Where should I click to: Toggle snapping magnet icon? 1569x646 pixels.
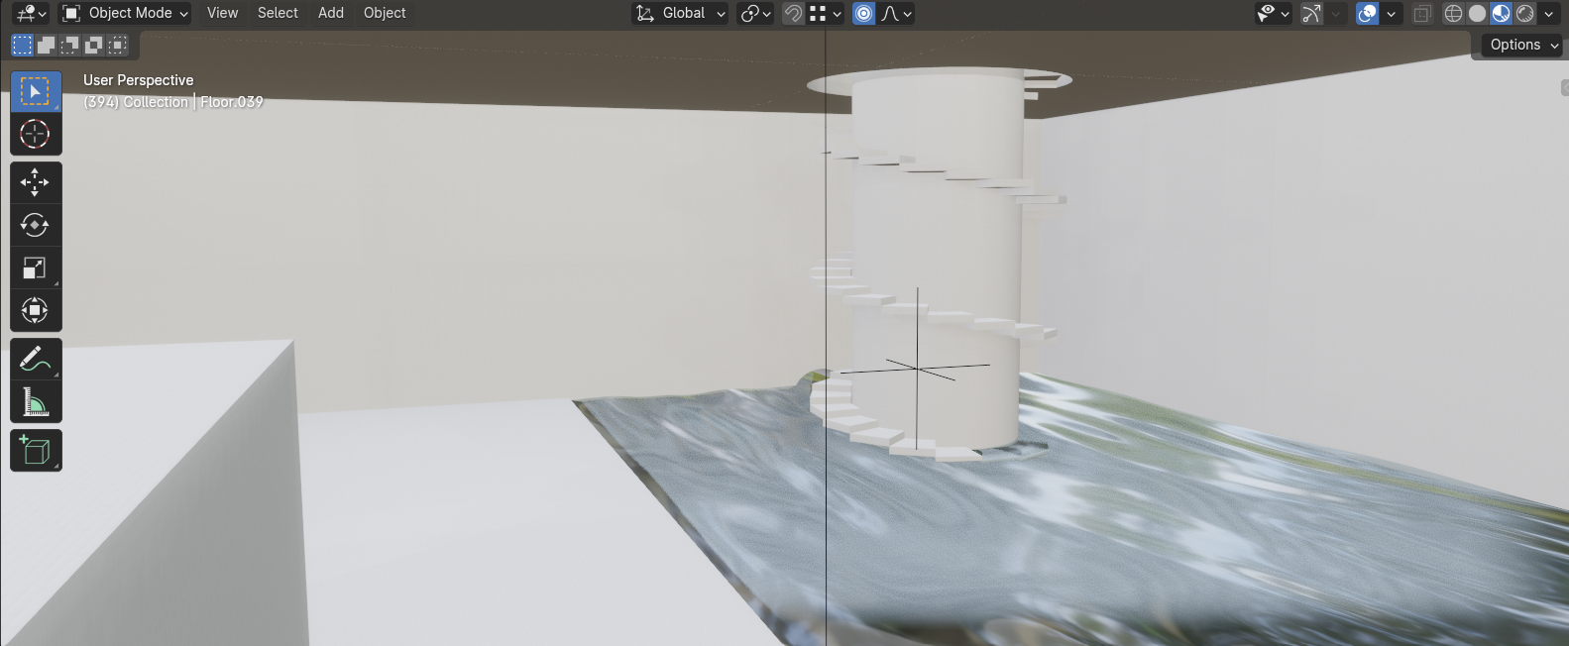pos(793,13)
